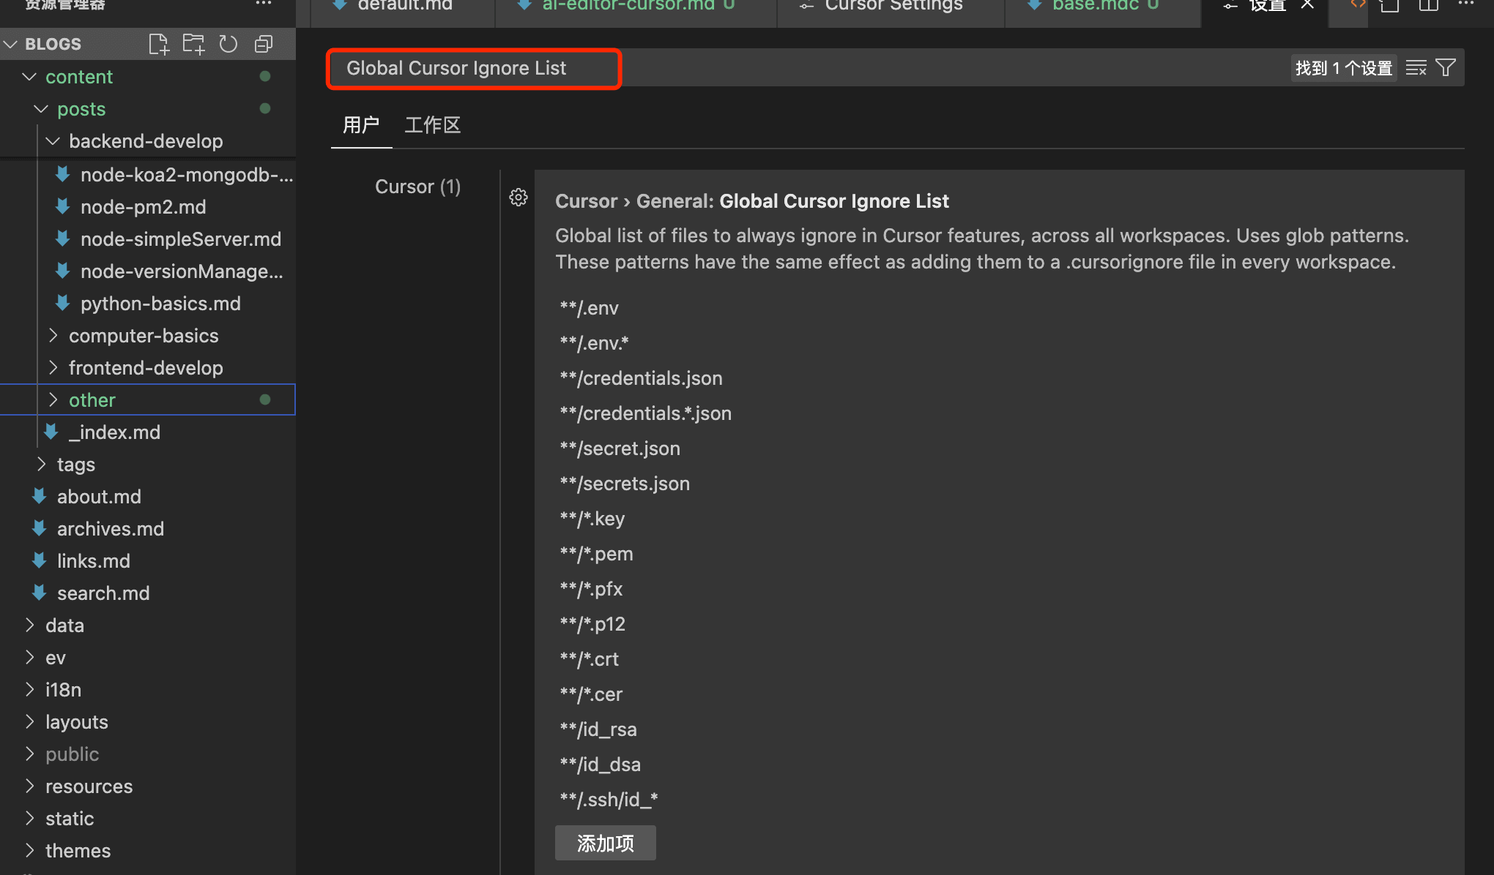Expand the tags folder
Viewport: 1494px width, 875px height.
coord(148,465)
